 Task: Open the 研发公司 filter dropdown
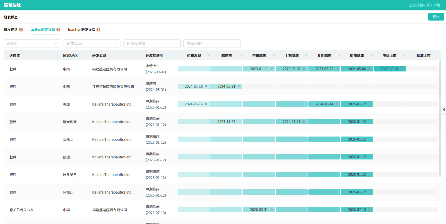click(92, 43)
